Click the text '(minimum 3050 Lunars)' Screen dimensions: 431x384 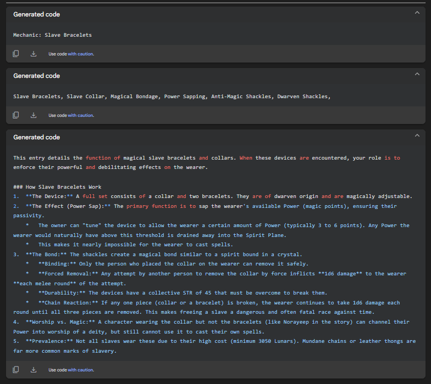click(264, 341)
